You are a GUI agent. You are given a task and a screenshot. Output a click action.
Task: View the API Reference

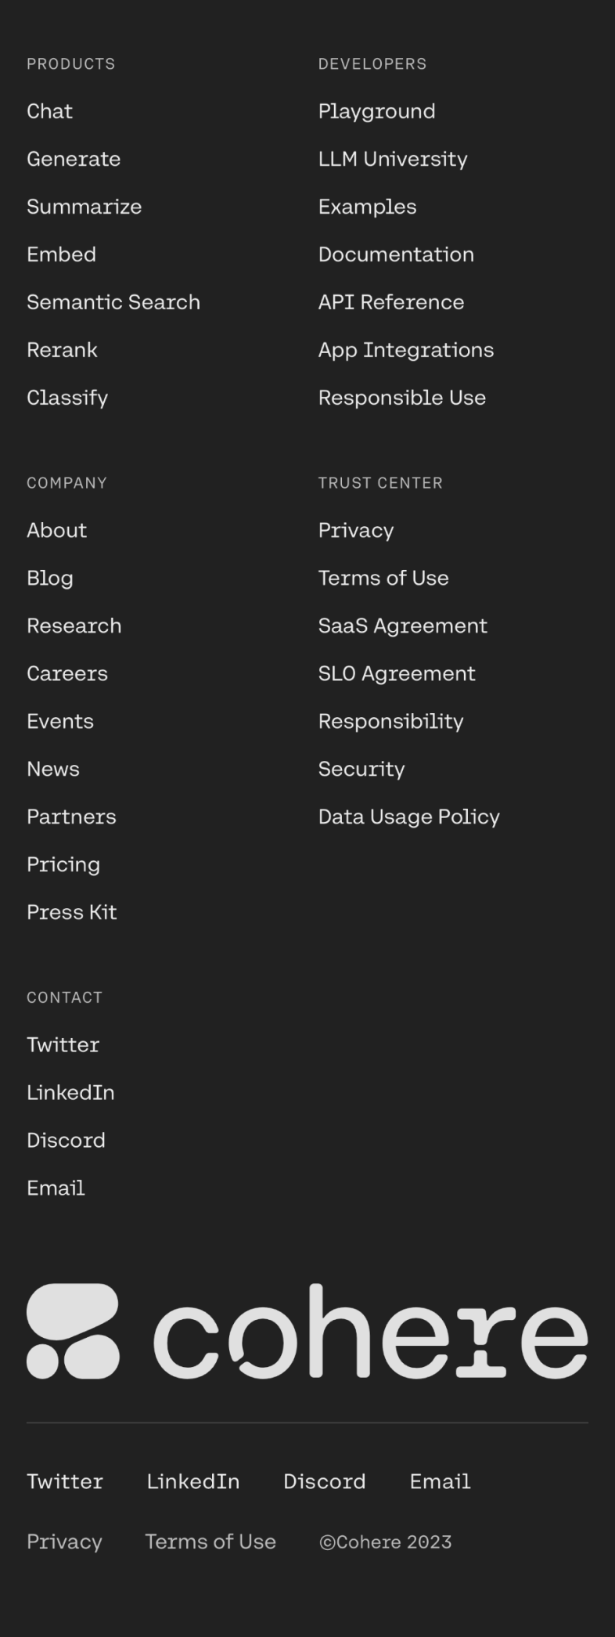390,302
